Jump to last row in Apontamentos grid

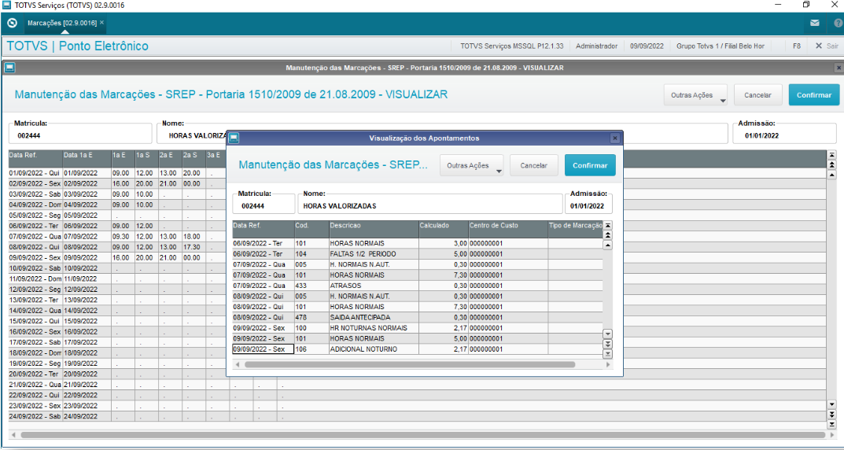pyautogui.click(x=608, y=354)
